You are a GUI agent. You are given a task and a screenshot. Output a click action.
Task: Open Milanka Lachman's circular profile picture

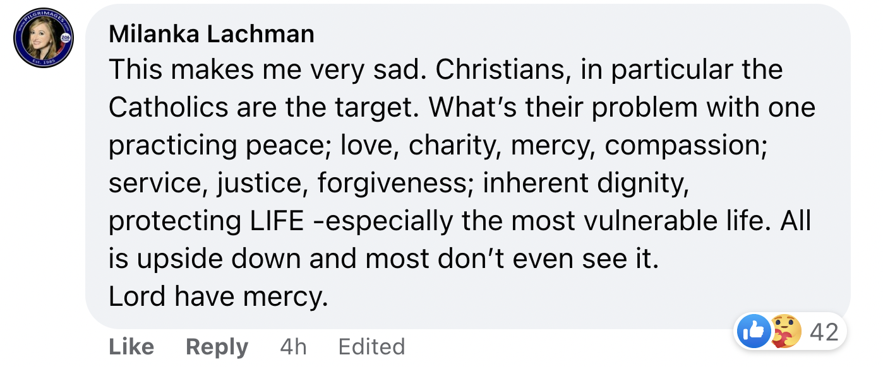click(x=44, y=38)
